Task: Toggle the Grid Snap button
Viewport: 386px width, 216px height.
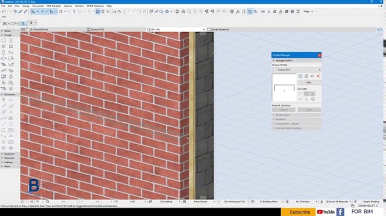Action: (61, 12)
